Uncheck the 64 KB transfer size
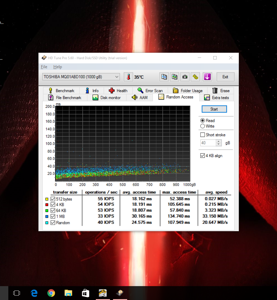Screen dimensions: 277x300 53,211
